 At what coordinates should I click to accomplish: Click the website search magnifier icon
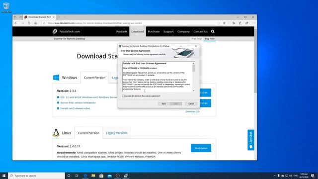[213, 31]
